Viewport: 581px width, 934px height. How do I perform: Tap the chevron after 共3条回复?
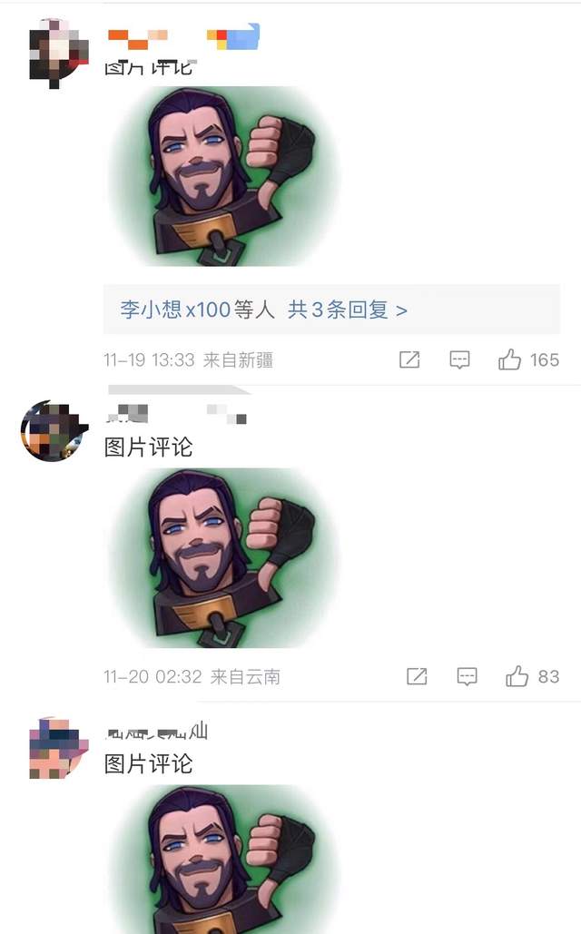[401, 310]
